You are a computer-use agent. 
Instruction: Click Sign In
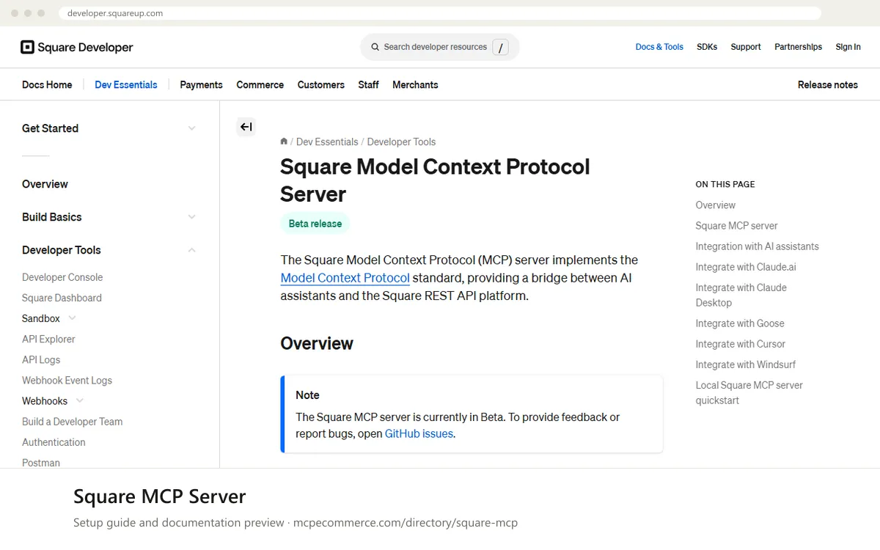tap(848, 47)
